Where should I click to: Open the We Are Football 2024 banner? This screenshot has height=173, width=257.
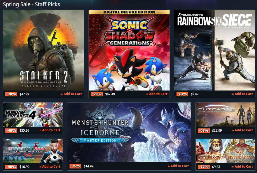click(33, 151)
